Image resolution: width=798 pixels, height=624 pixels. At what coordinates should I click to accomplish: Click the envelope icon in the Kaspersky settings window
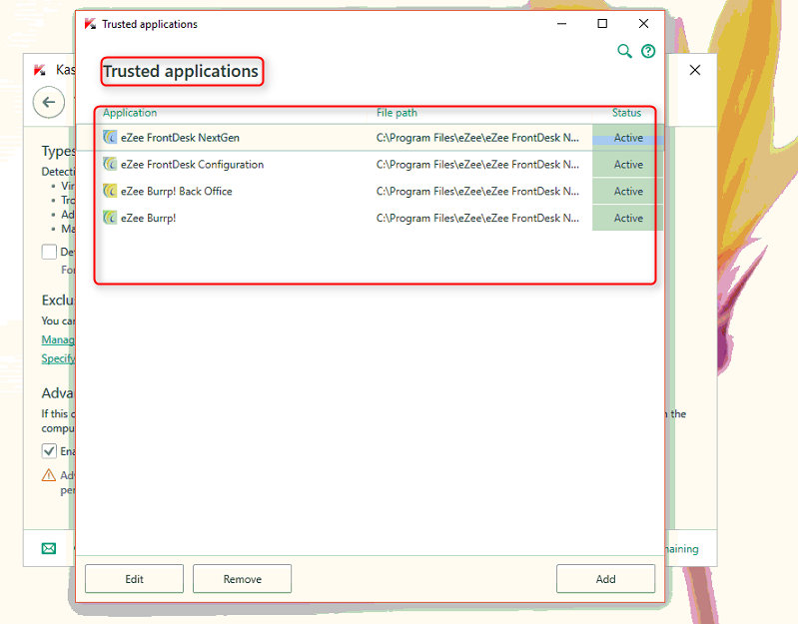(49, 548)
